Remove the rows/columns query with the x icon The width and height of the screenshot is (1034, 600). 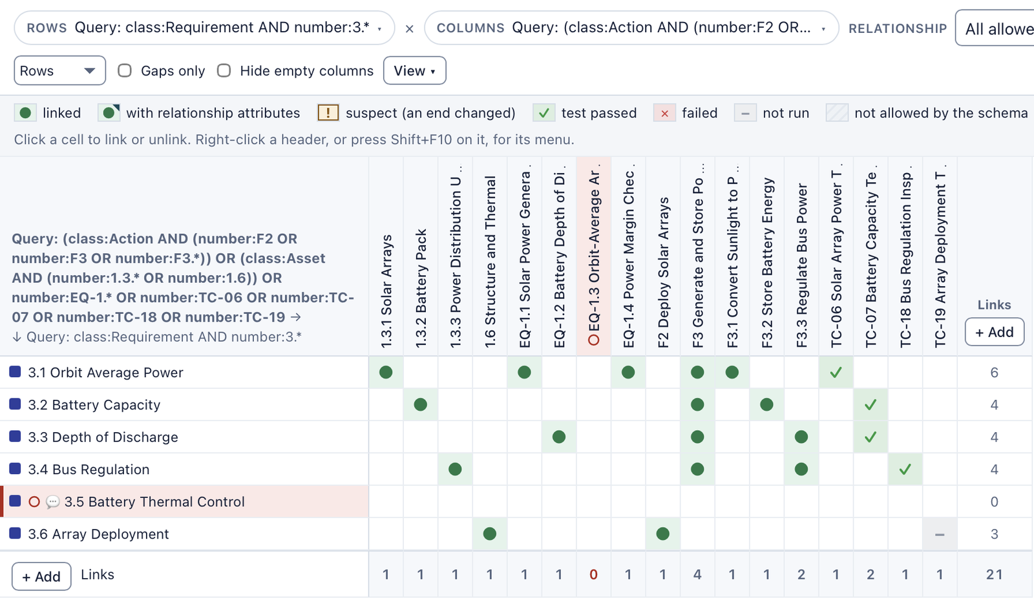(409, 28)
